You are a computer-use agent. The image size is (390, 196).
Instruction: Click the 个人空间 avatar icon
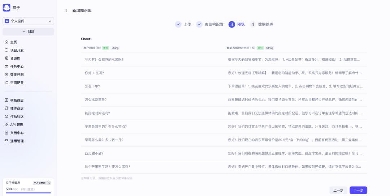pos(7,21)
